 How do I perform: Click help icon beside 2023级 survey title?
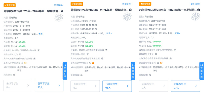tap(62, 11)
